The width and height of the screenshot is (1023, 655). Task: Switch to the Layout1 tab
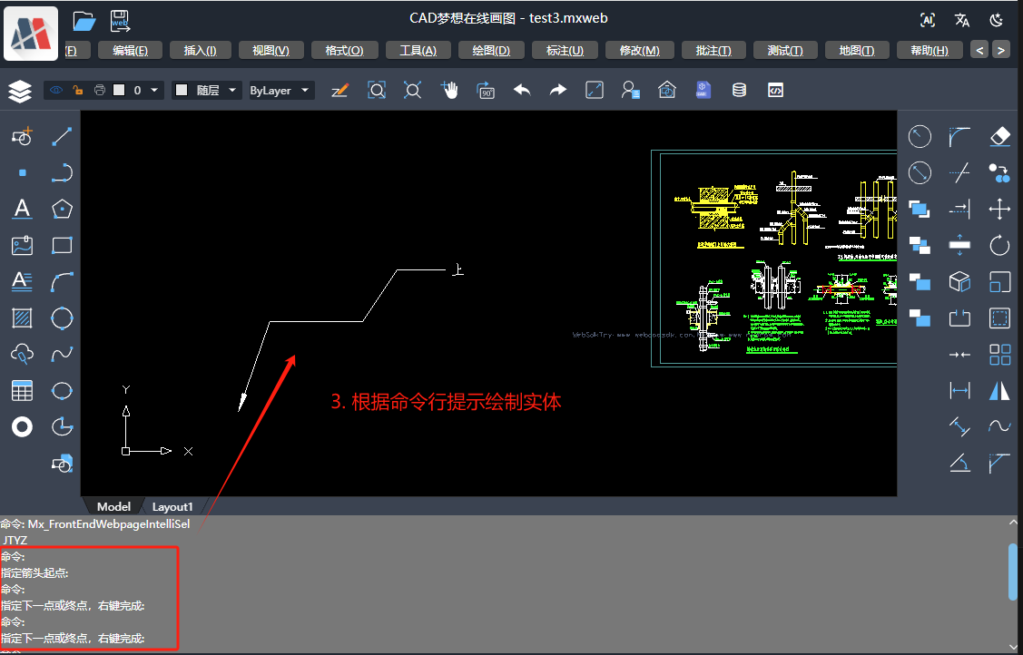[172, 506]
